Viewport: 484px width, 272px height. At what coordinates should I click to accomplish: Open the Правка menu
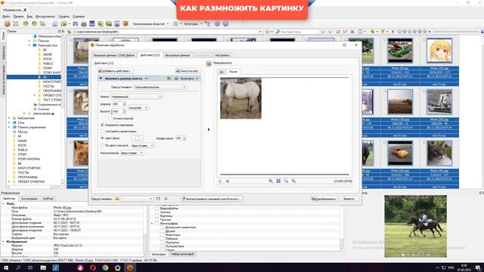click(x=18, y=17)
